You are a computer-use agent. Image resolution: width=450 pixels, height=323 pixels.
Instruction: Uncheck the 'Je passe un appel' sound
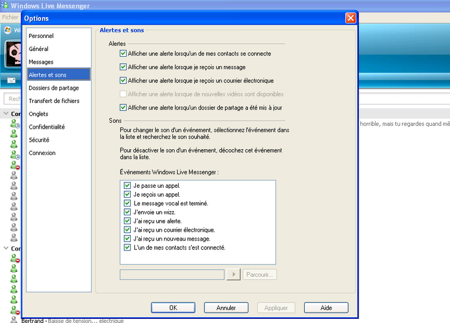(127, 185)
